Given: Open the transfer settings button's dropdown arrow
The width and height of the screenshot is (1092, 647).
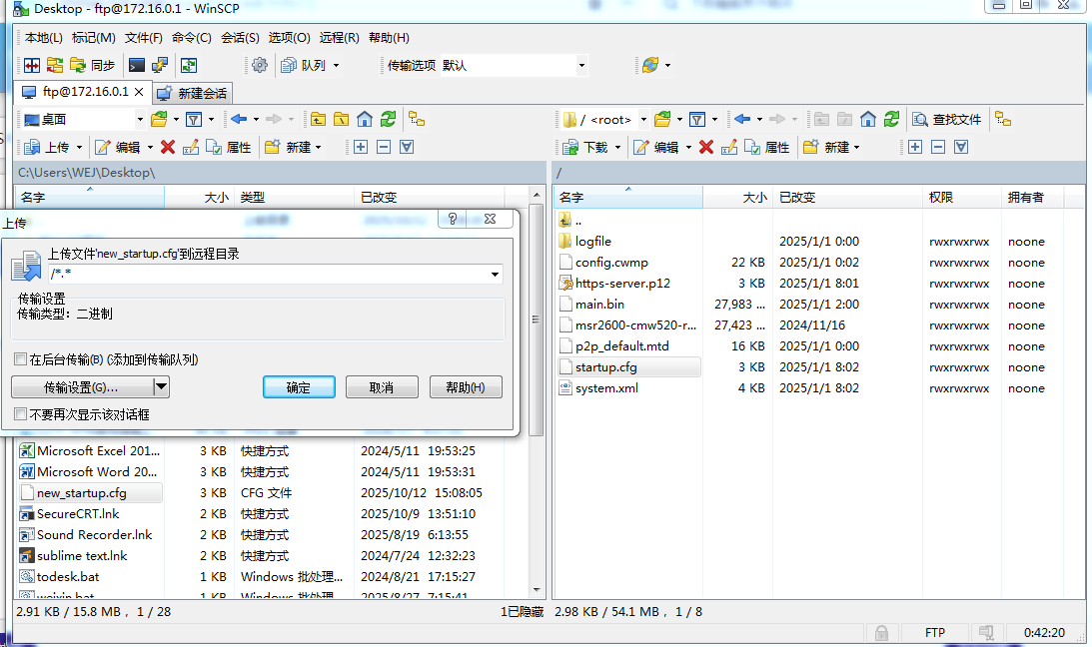Looking at the screenshot, I should coord(161,386).
